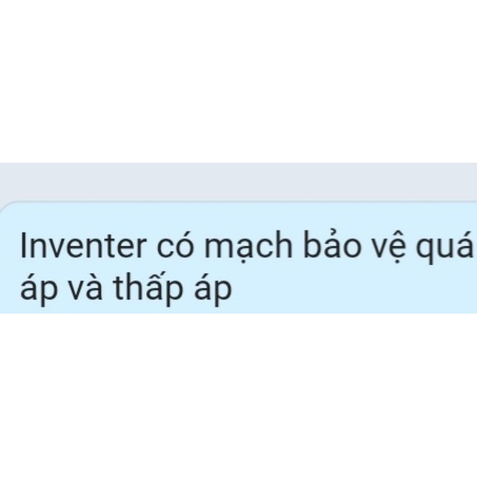This screenshot has height=477, width=477.
Task: Click the word "mạch" in the chat bubble
Action: coord(248,245)
